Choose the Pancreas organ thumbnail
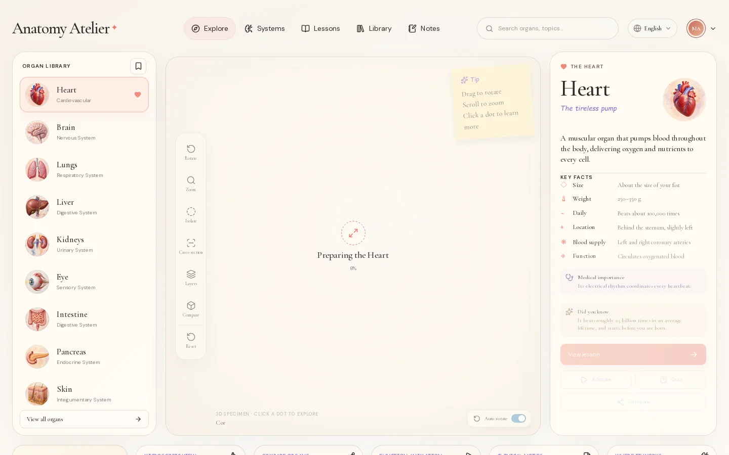The width and height of the screenshot is (729, 455). pyautogui.click(x=37, y=356)
